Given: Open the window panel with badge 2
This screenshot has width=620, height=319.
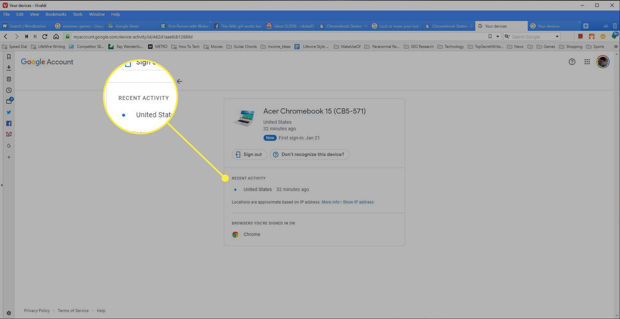Looking at the screenshot, I should 9,101.
